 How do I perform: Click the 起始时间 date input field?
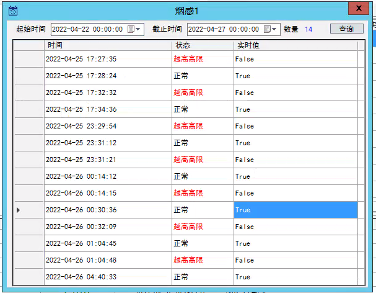(97, 29)
